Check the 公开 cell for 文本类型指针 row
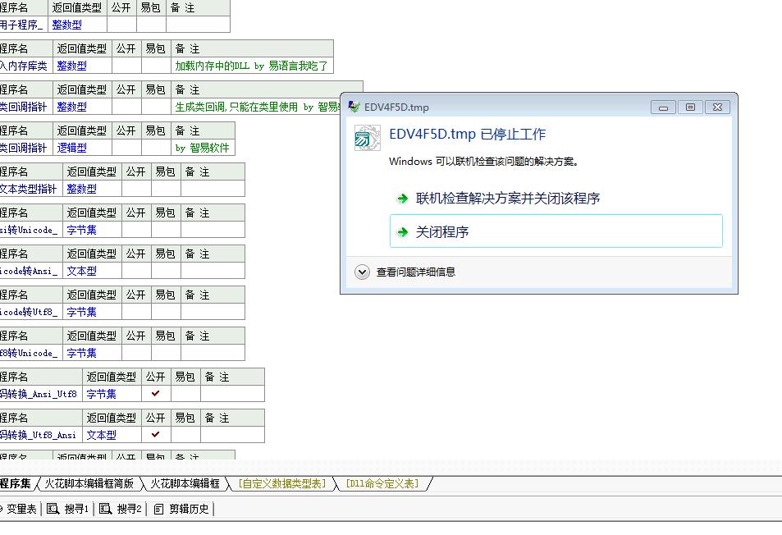The width and height of the screenshot is (782, 535). coord(136,189)
